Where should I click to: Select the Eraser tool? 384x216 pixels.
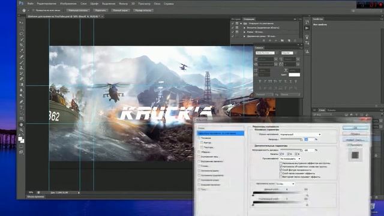point(22,79)
